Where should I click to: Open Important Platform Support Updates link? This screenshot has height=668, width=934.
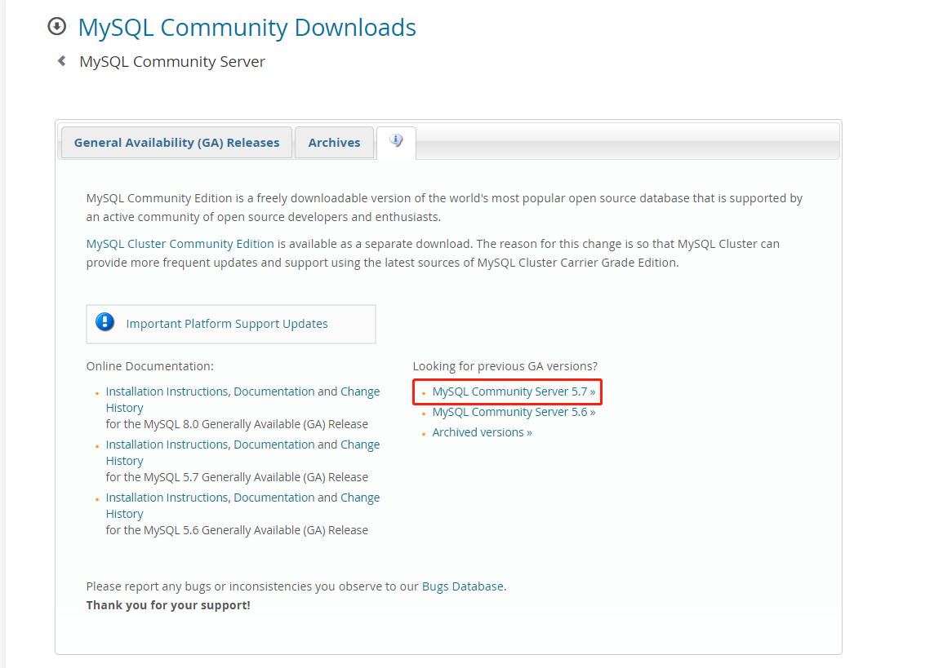(x=227, y=324)
